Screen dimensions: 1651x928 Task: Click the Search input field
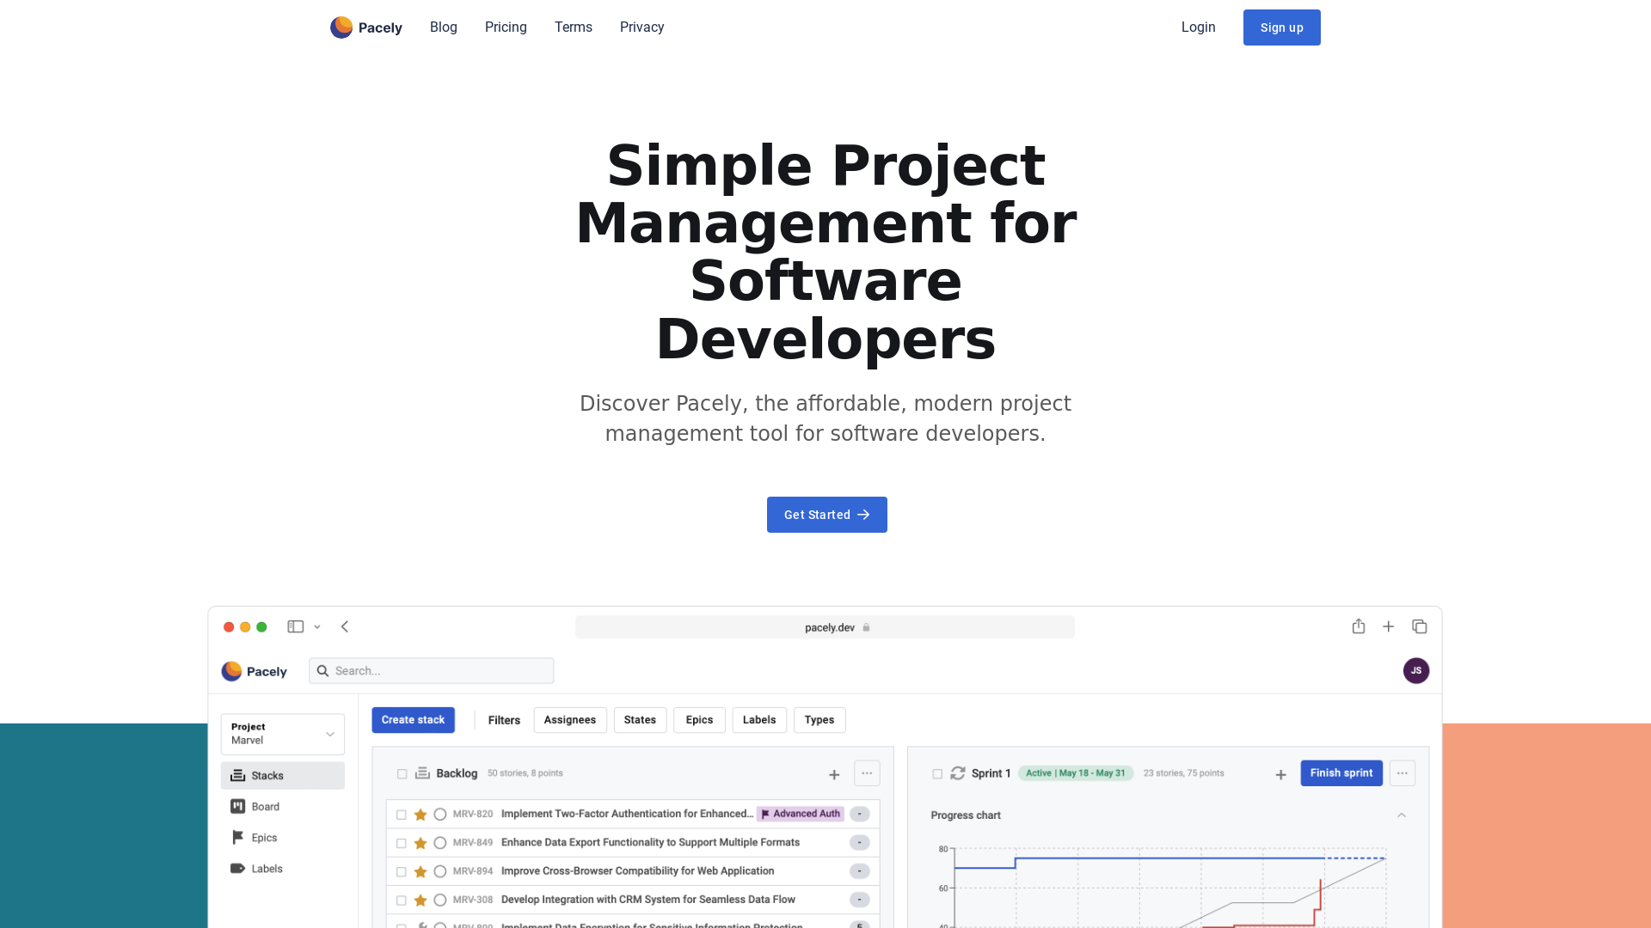(x=432, y=671)
